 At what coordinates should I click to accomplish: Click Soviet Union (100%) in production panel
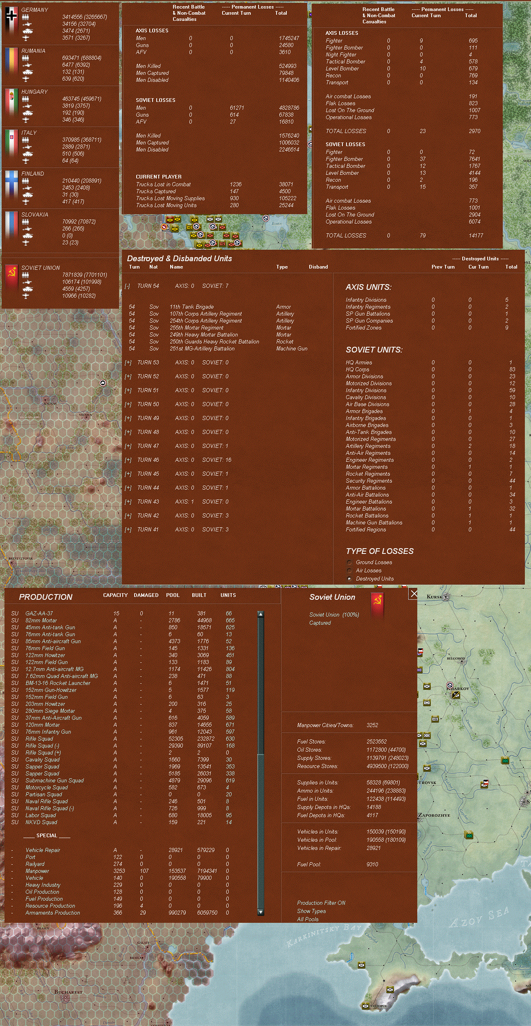334,615
